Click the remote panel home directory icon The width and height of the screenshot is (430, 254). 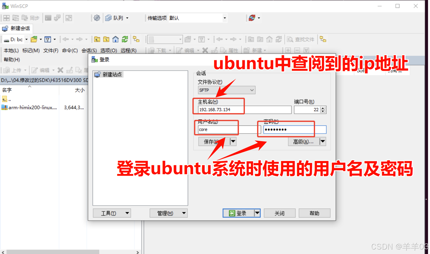point(269,39)
